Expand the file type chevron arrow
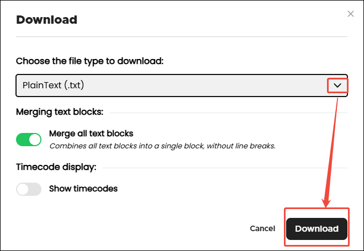This screenshot has height=251, width=364. pyautogui.click(x=337, y=86)
